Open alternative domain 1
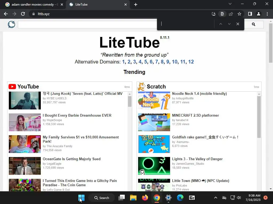 coord(123,62)
